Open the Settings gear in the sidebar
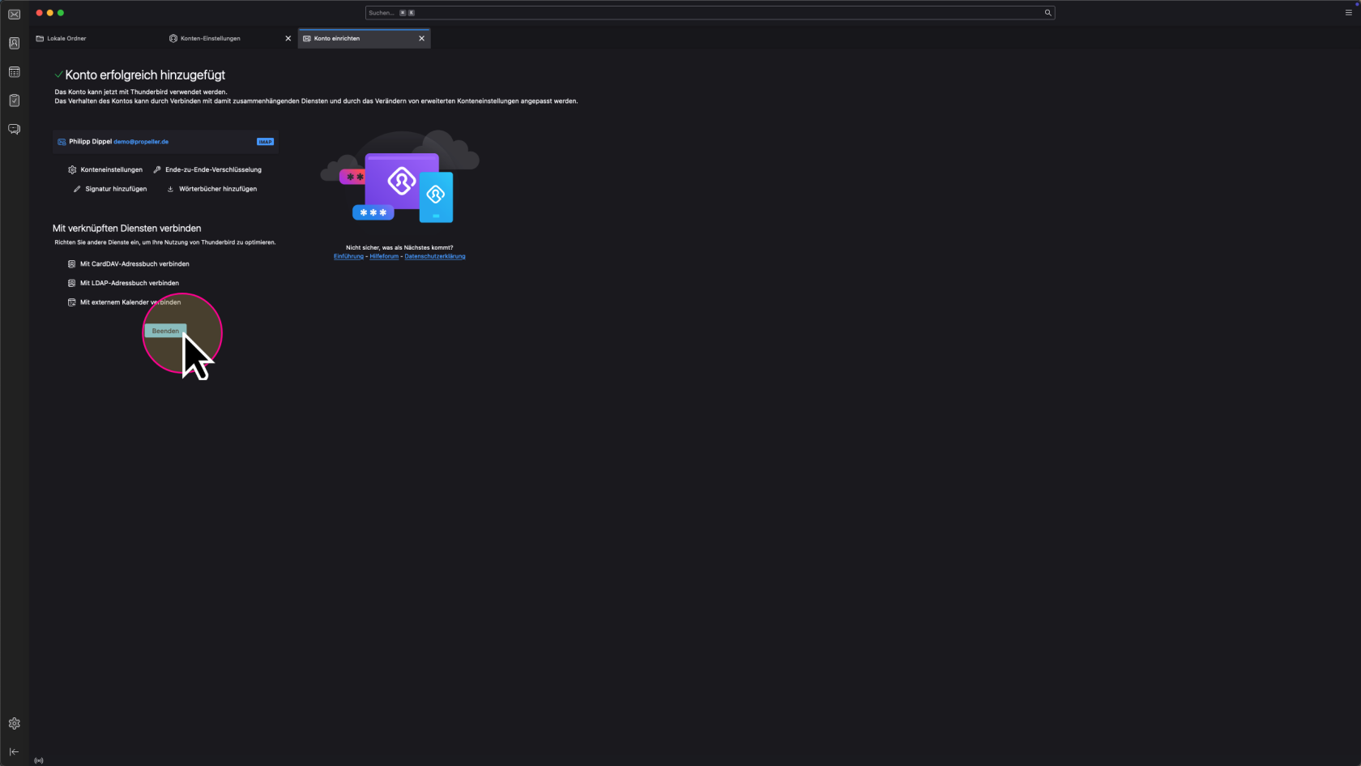Viewport: 1361px width, 766px height. (x=14, y=724)
